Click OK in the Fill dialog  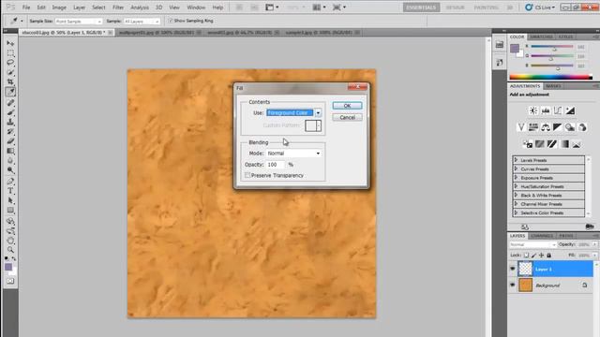pyautogui.click(x=347, y=106)
